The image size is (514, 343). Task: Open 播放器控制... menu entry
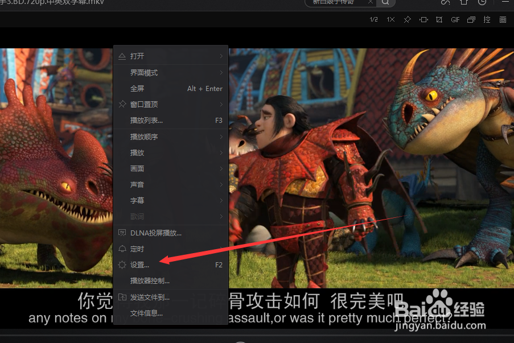point(171,281)
